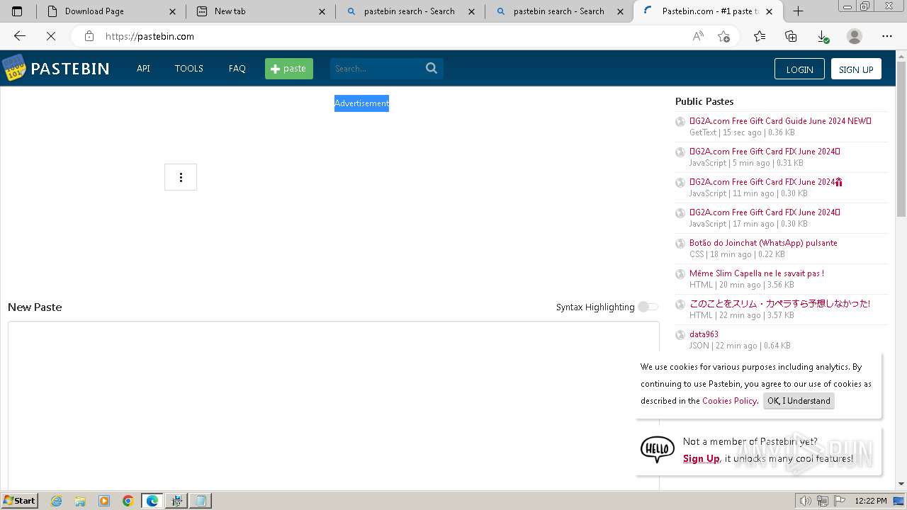Screen dimensions: 907x510
Task: Open the Windows Start menu
Action: 19,501
